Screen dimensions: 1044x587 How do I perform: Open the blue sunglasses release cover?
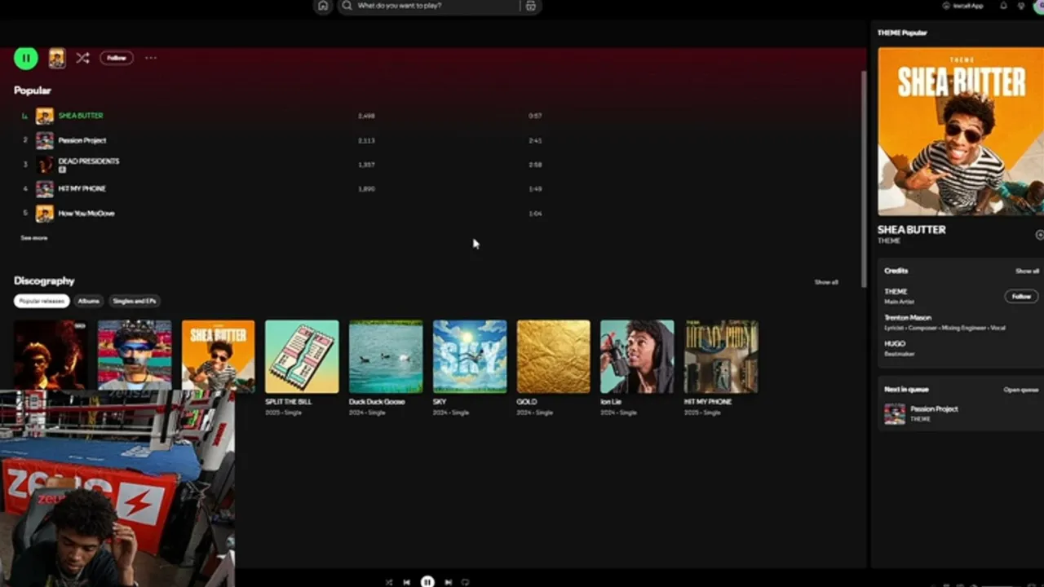pyautogui.click(x=135, y=355)
